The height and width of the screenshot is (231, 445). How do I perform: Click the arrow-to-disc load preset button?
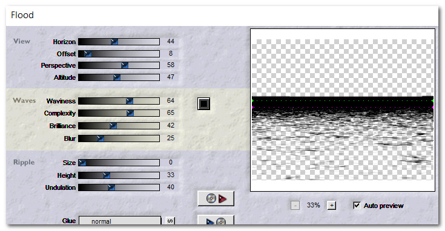[x=216, y=220]
